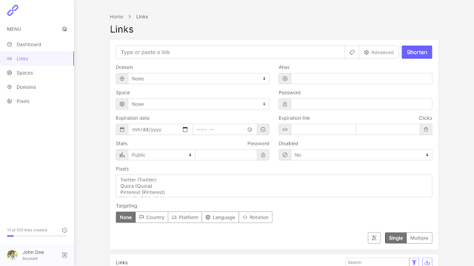
Task: Select Quora (Quora) pixel
Action: [x=136, y=186]
